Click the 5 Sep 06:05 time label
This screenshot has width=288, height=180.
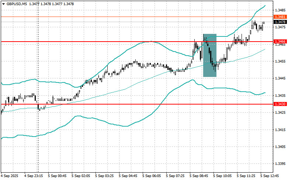coord(152,176)
